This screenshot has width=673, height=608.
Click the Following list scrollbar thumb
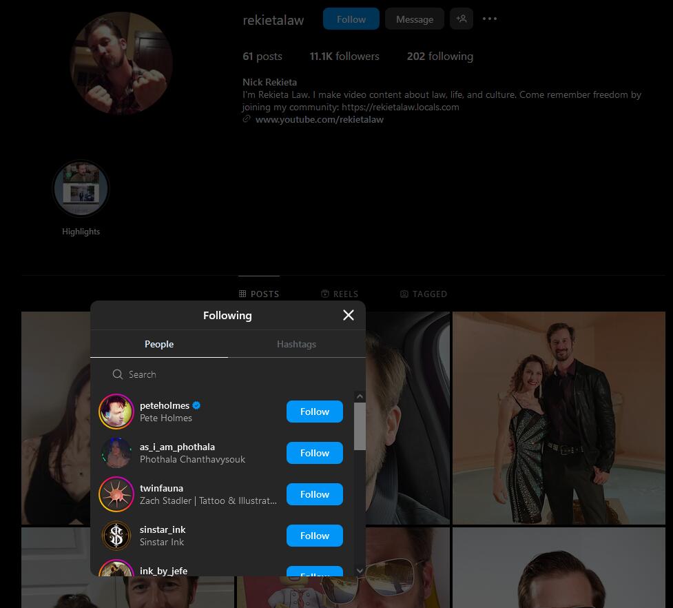click(360, 427)
